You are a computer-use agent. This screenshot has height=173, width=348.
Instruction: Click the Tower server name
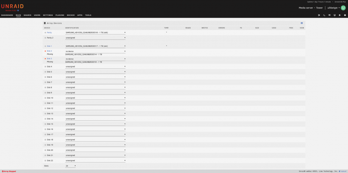coord(319,8)
